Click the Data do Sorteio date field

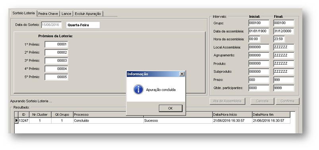pos(52,25)
